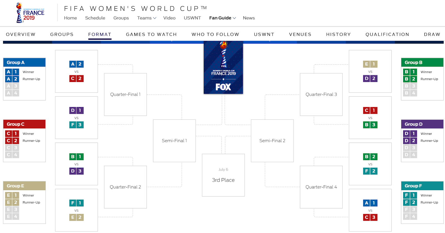Click the D1 badge versus F3
This screenshot has width=445, height=233.
(76, 110)
